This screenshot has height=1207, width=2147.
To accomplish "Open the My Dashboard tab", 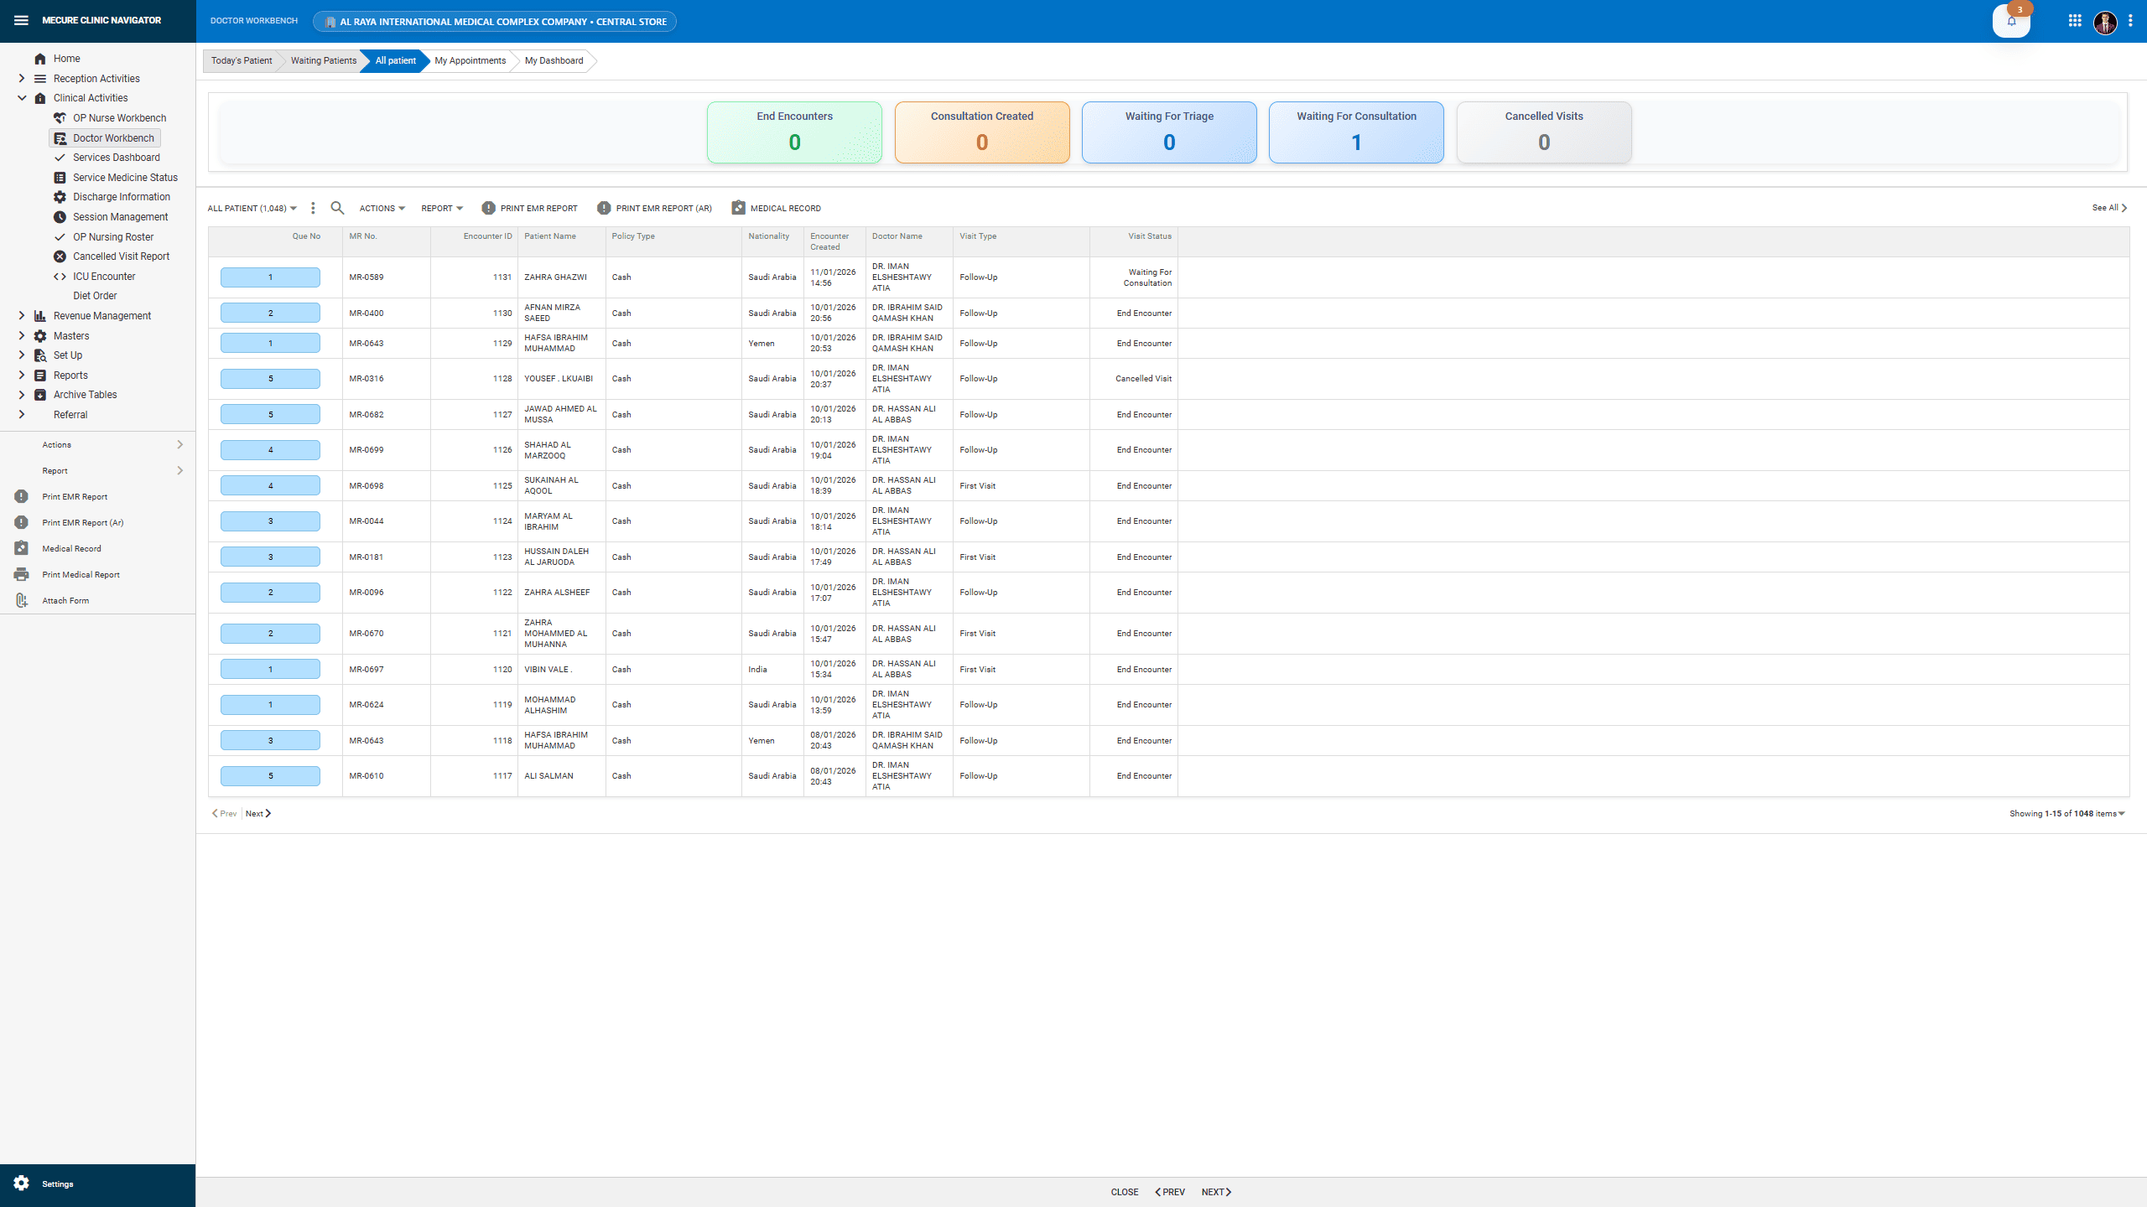I will pos(553,60).
